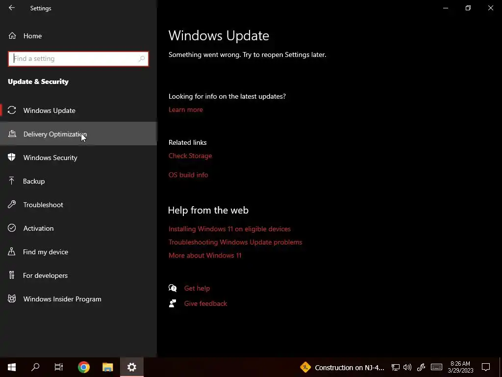Click the Troubleshoot wrench icon
The height and width of the screenshot is (377, 502).
point(12,205)
